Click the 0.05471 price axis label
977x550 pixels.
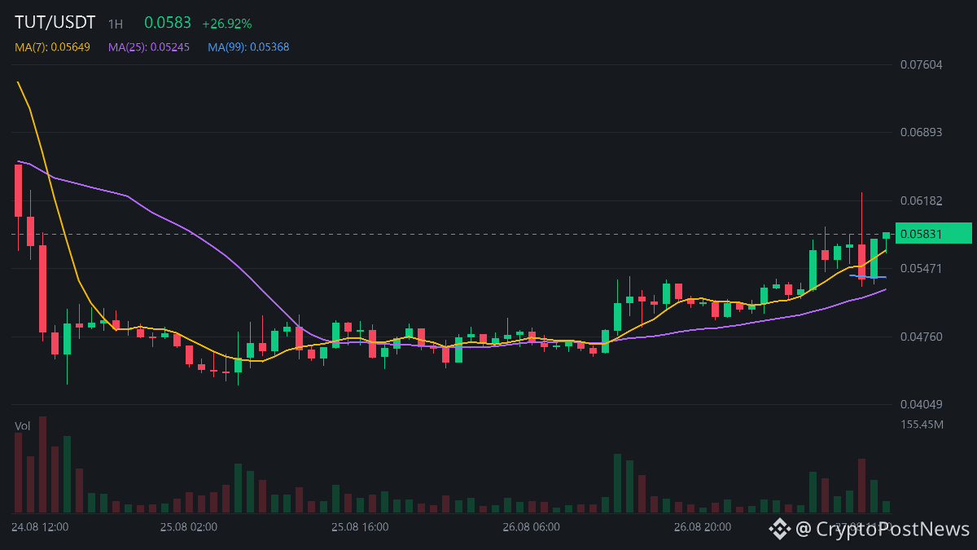click(922, 268)
